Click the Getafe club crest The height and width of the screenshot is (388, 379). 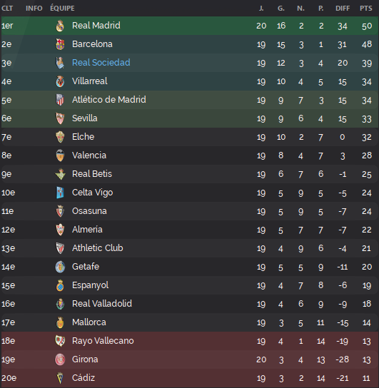[x=60, y=267]
